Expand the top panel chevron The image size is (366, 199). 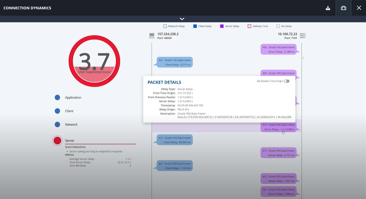[182, 19]
